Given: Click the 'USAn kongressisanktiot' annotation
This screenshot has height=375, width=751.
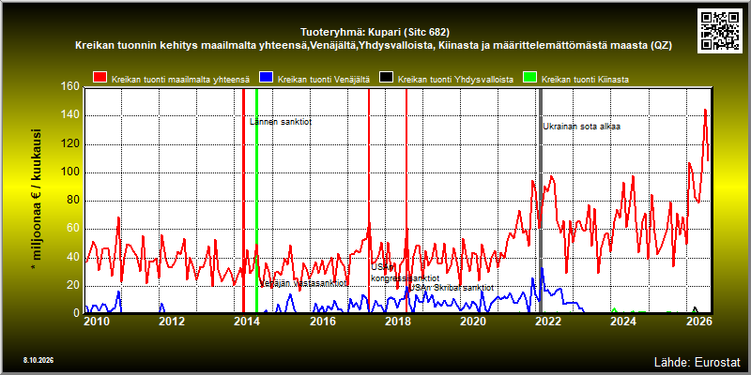Looking at the screenshot, I should 406,272.
